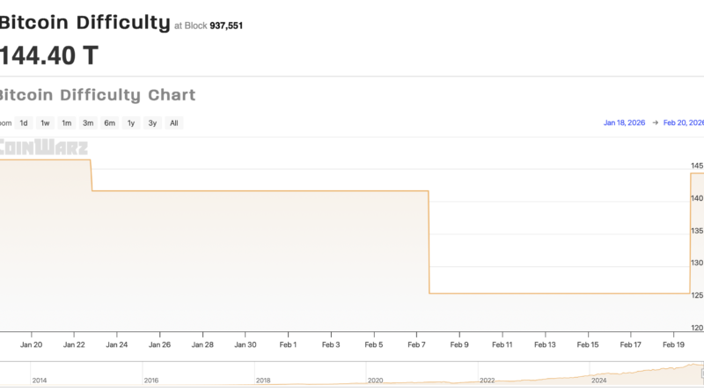Screen dimensions: 704x392
Task: Click navigator timeline at 2022
Action: pyautogui.click(x=488, y=381)
